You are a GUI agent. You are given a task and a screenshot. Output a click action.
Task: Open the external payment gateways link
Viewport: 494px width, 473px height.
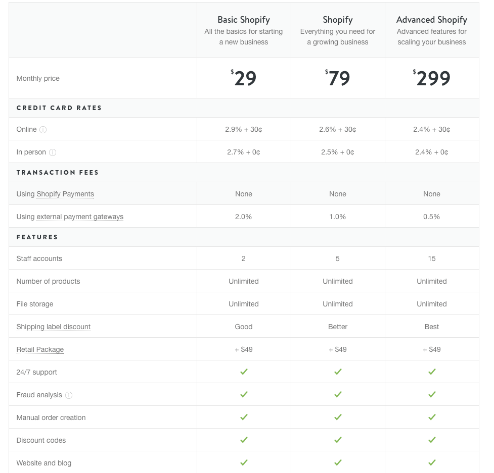pos(80,217)
